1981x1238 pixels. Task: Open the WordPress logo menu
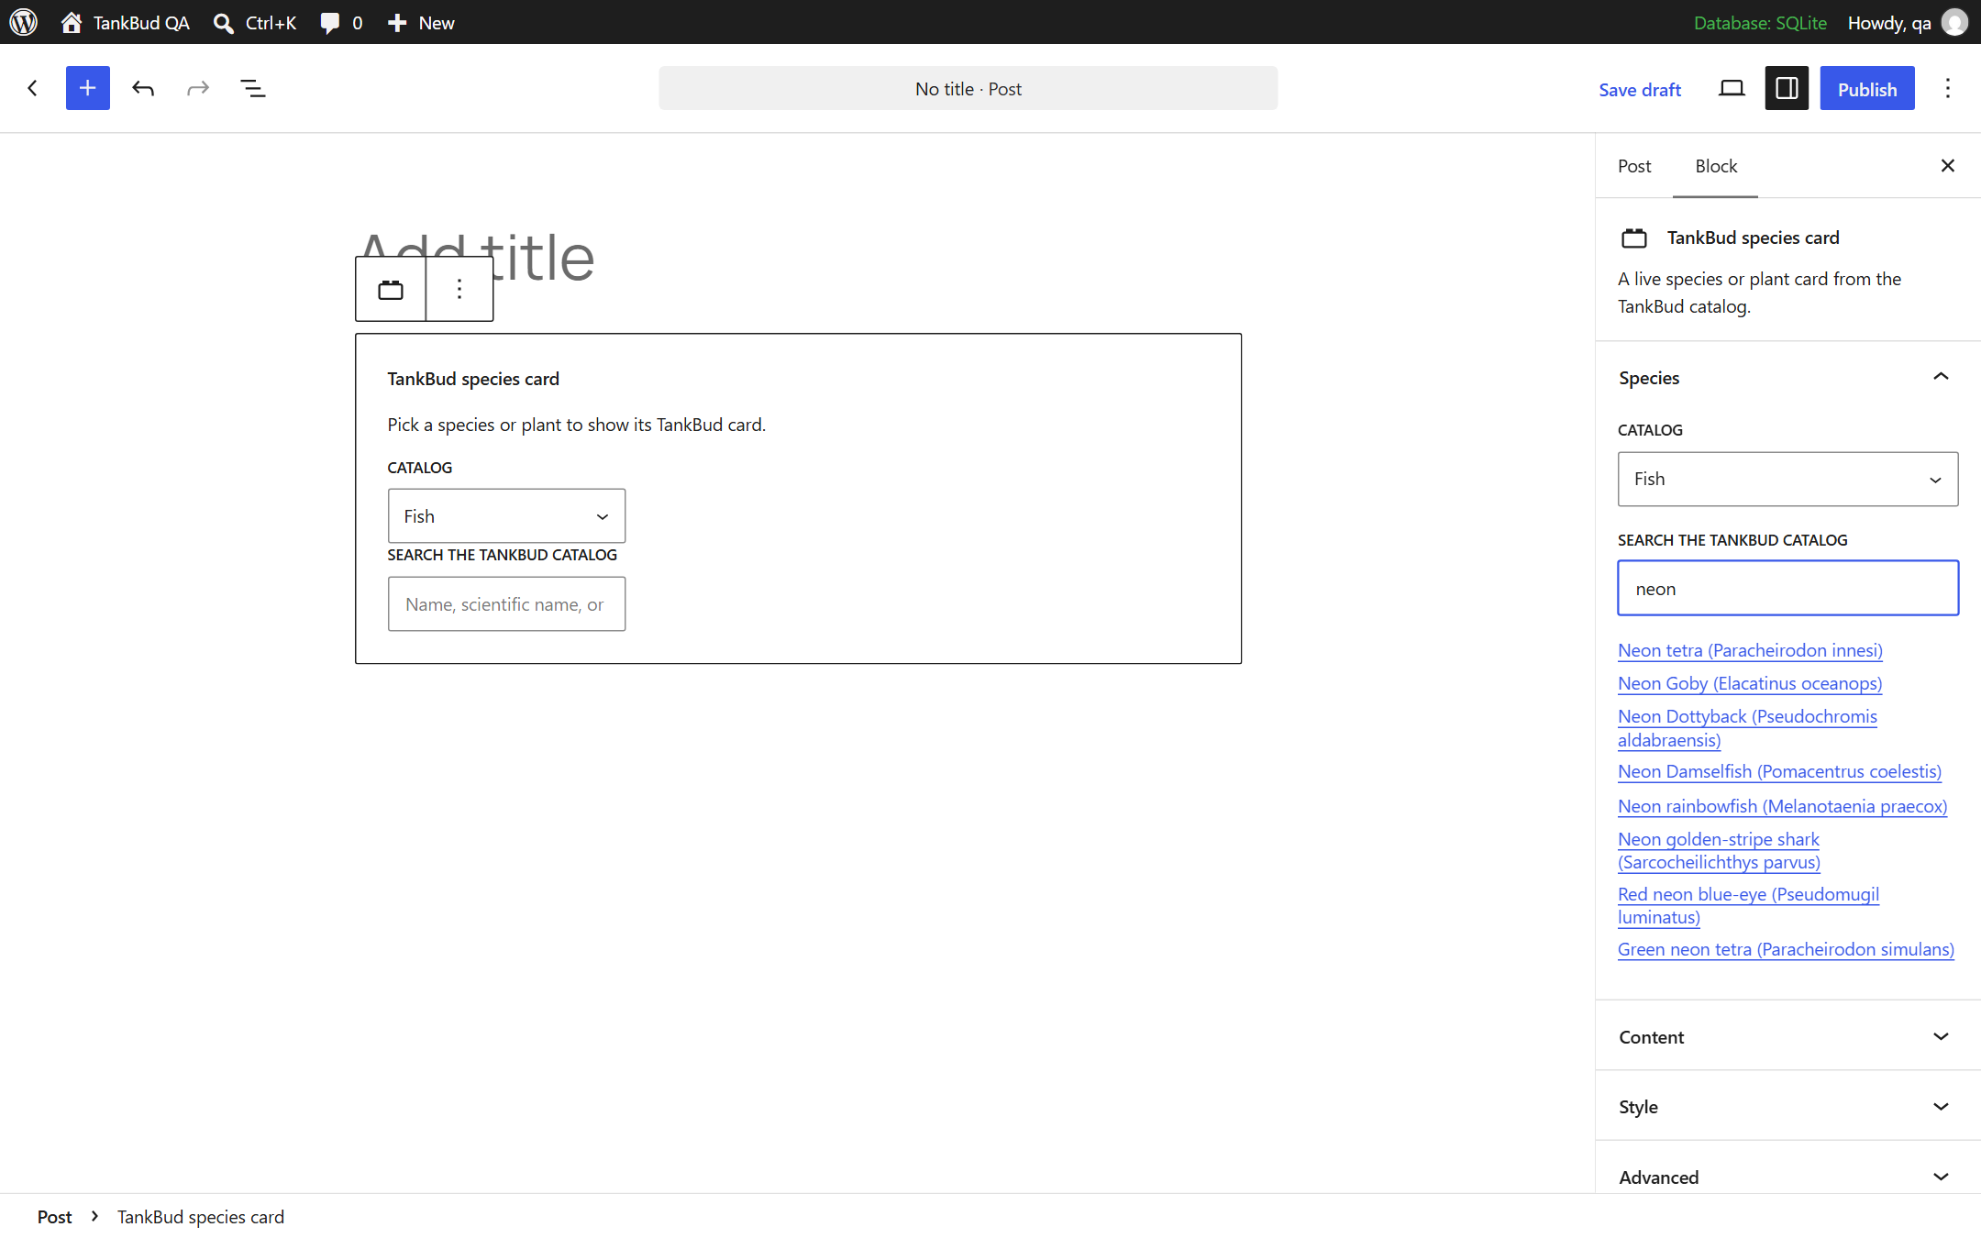[24, 22]
